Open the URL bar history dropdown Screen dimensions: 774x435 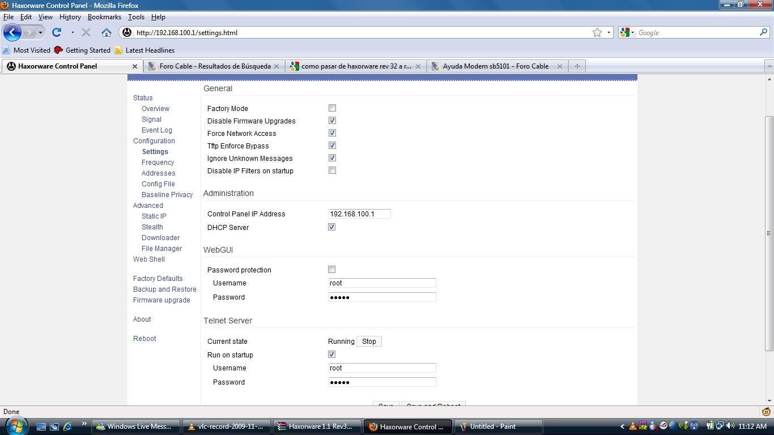(609, 32)
